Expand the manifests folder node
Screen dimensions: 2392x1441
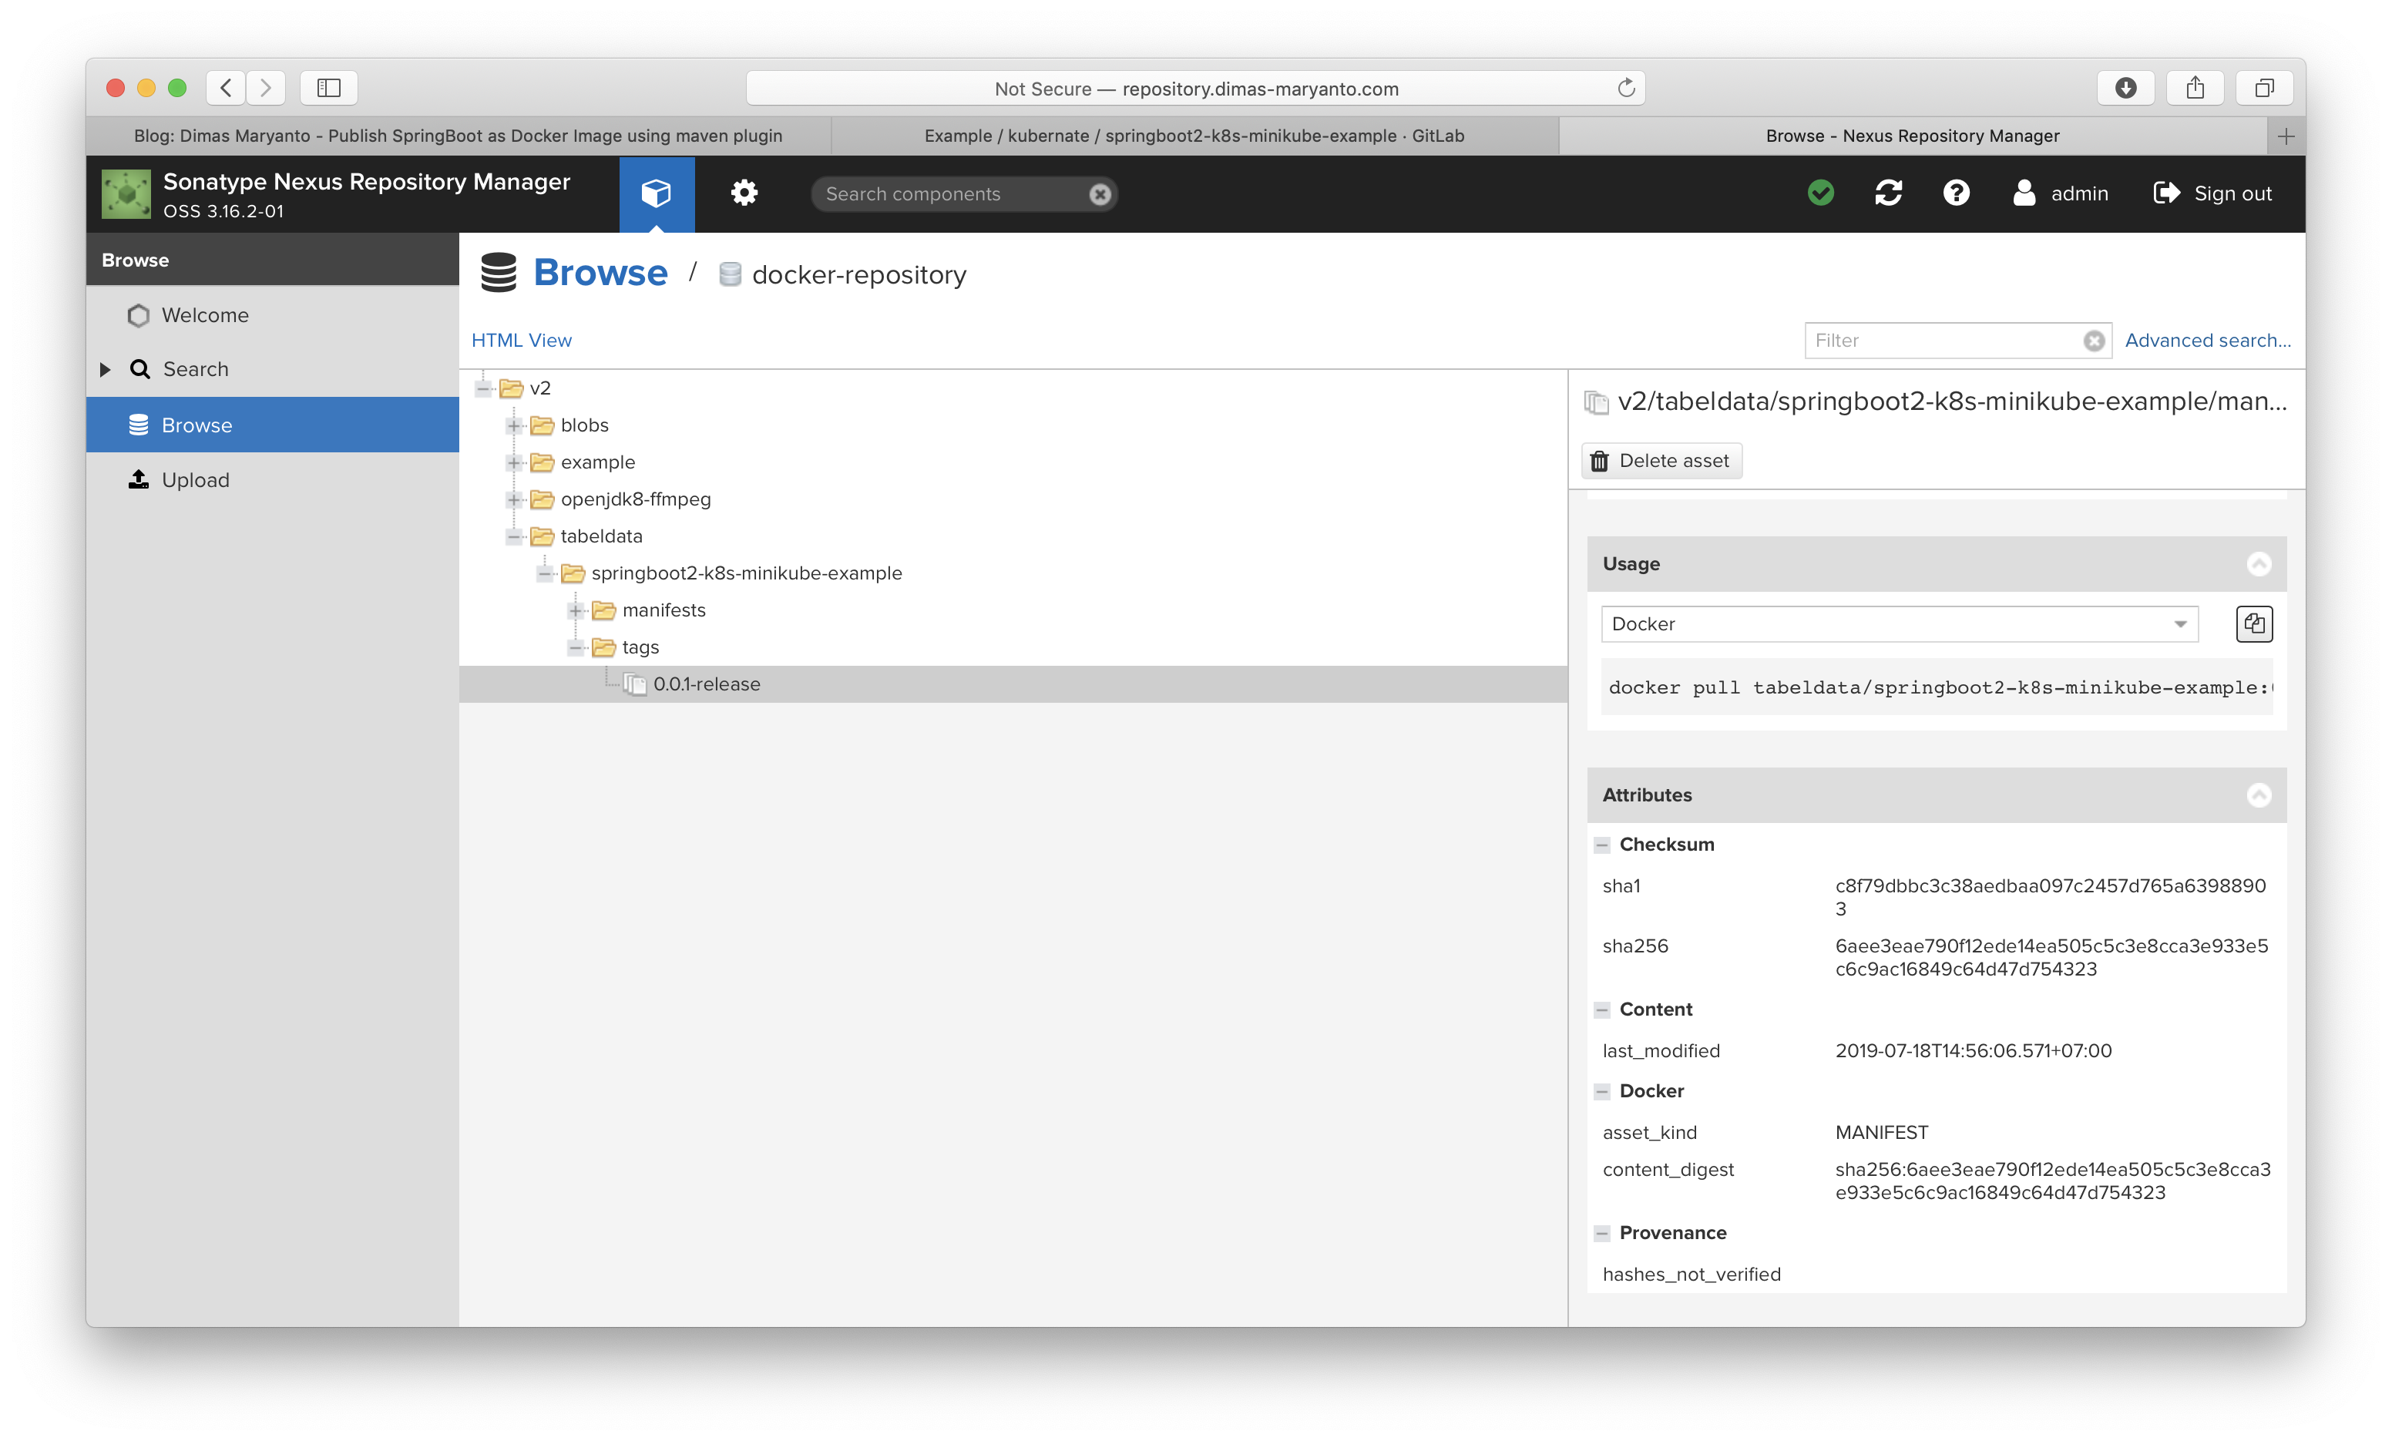point(576,610)
